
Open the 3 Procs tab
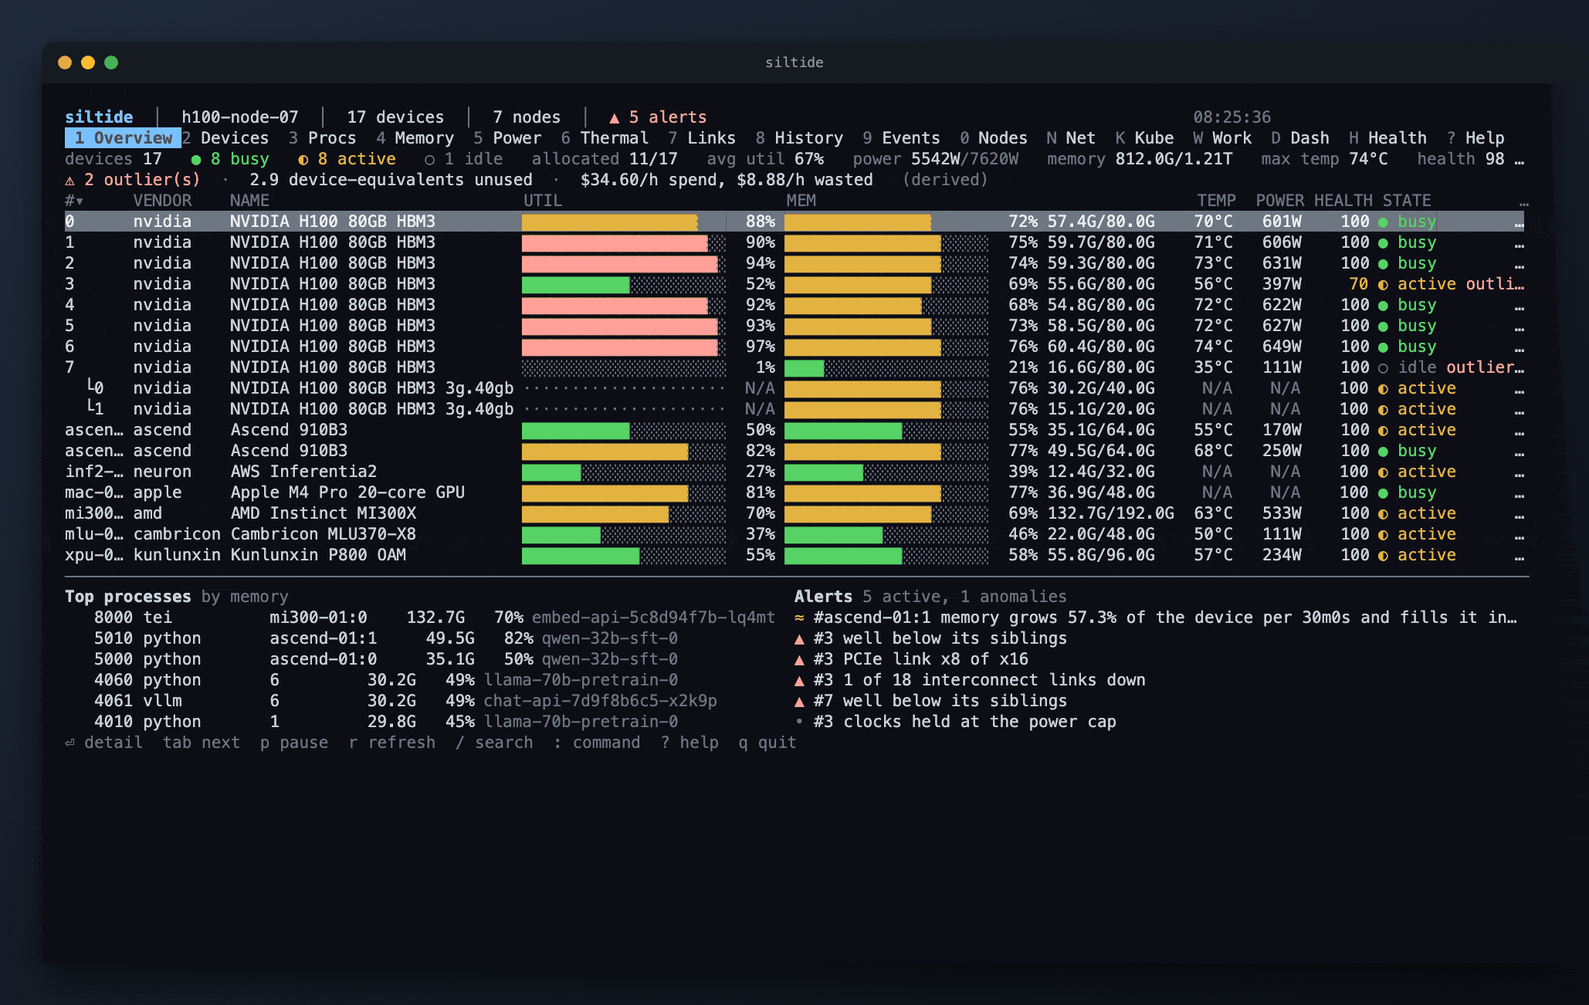pos(322,138)
